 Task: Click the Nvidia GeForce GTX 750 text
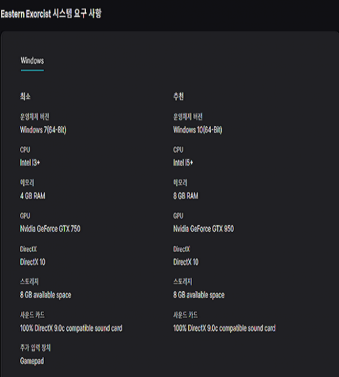tap(50, 229)
